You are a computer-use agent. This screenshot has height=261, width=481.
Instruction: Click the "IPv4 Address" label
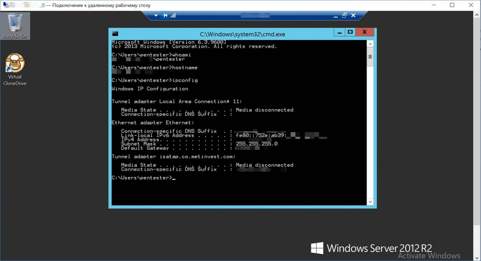pyautogui.click(x=140, y=140)
